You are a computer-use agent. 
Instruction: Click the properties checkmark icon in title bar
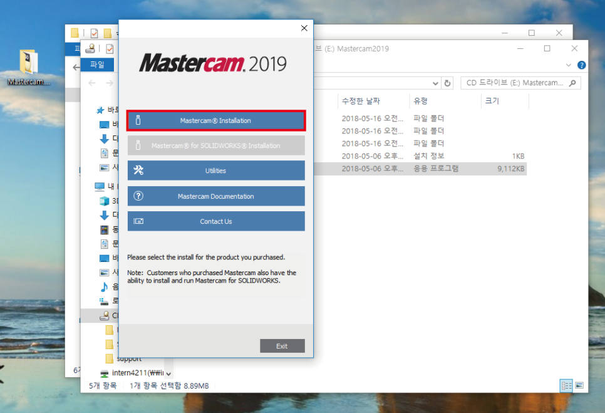click(x=110, y=49)
